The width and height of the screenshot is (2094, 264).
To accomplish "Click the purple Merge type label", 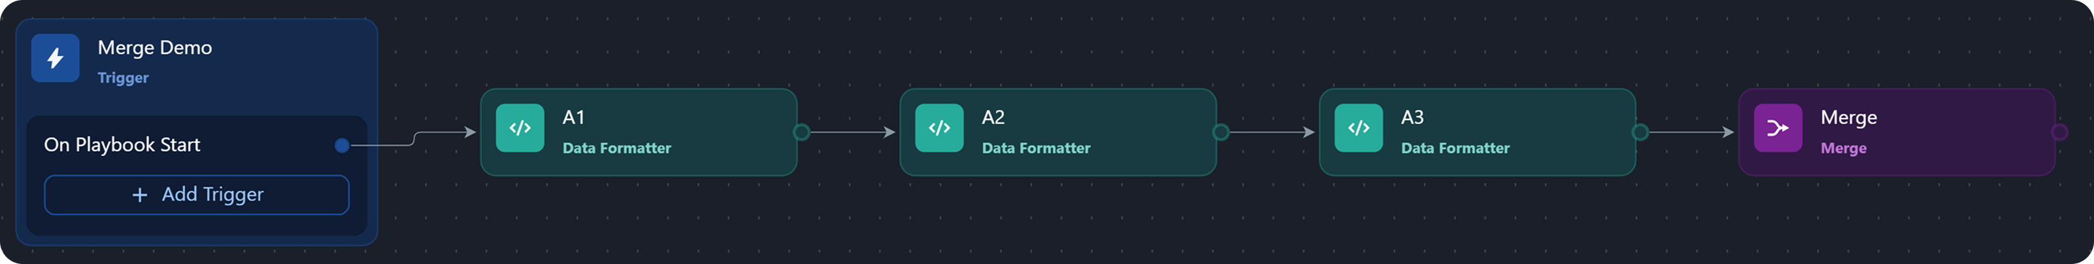I will click(1844, 148).
